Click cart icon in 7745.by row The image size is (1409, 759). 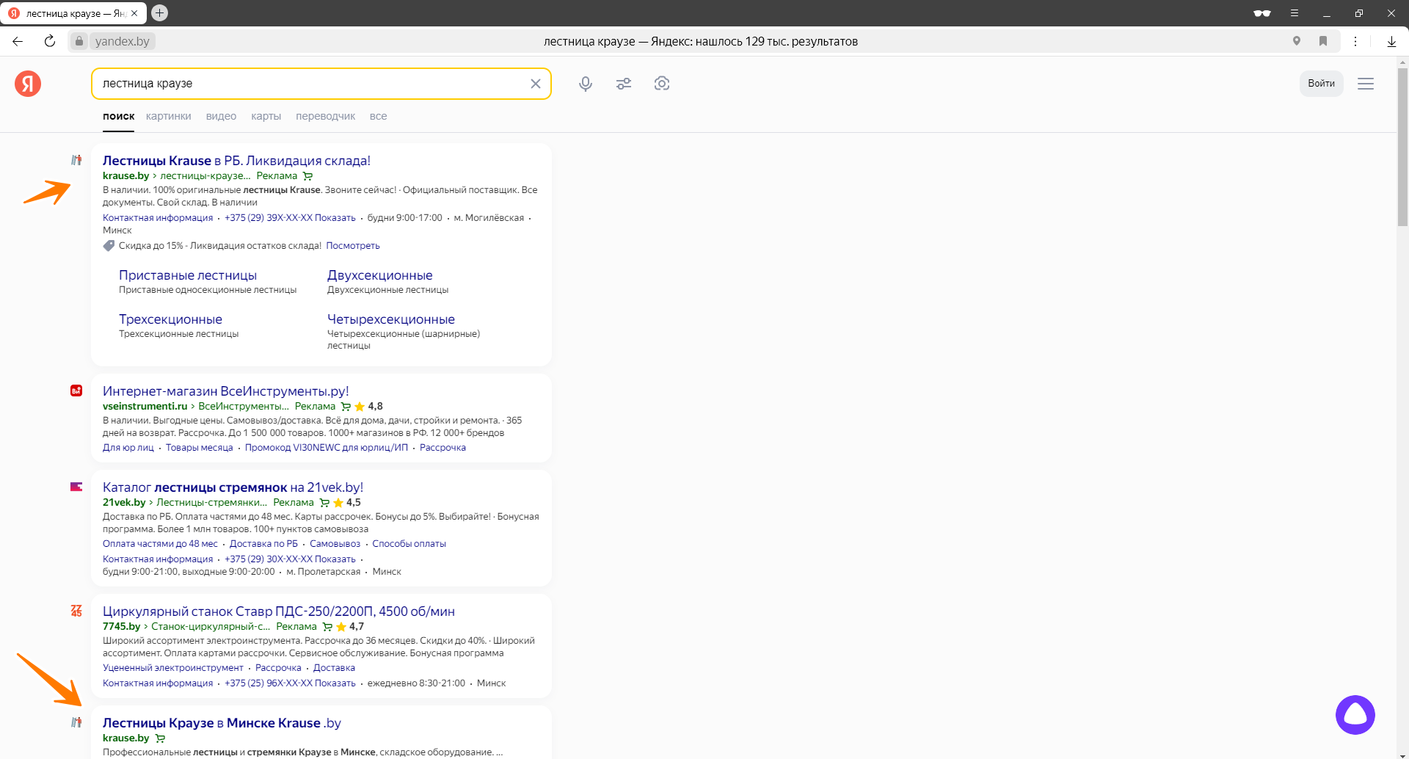[327, 627]
